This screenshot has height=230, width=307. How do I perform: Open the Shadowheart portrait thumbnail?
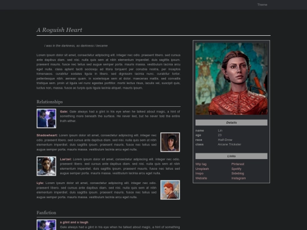pos(170,142)
